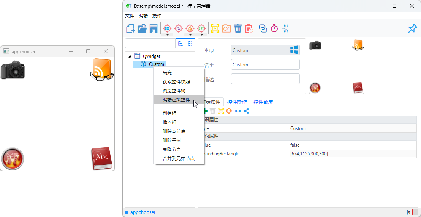Click the 名字 input field containing Custom
Image resolution: width=421 pixels, height=217 pixels.
tap(265, 65)
